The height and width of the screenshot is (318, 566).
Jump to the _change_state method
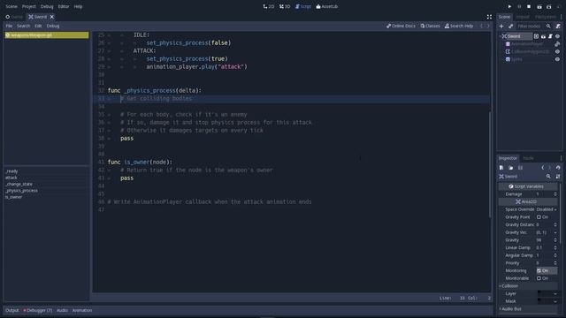tap(19, 185)
